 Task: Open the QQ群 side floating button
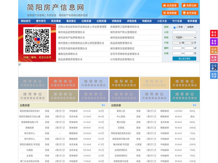click(x=214, y=67)
